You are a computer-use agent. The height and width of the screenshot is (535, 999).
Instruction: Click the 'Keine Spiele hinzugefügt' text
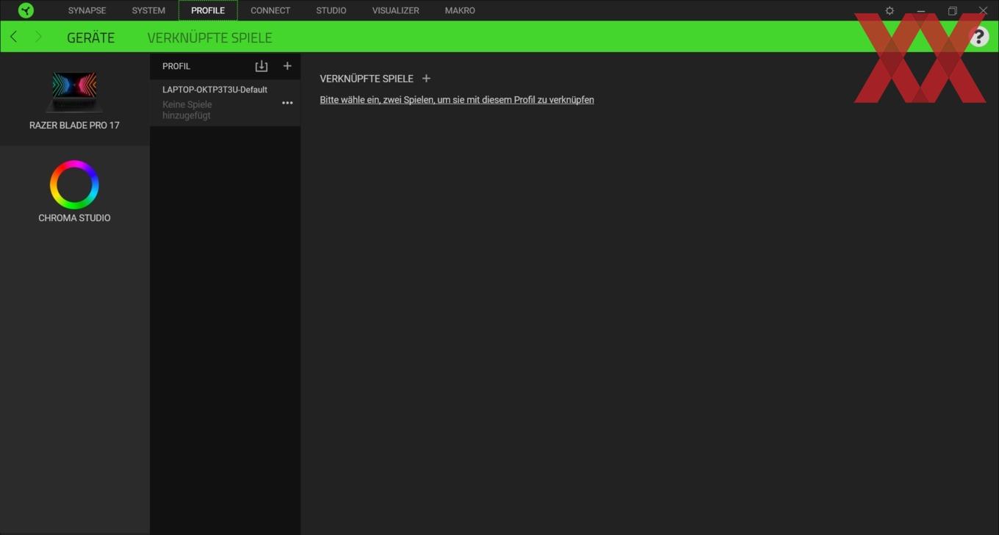click(187, 110)
